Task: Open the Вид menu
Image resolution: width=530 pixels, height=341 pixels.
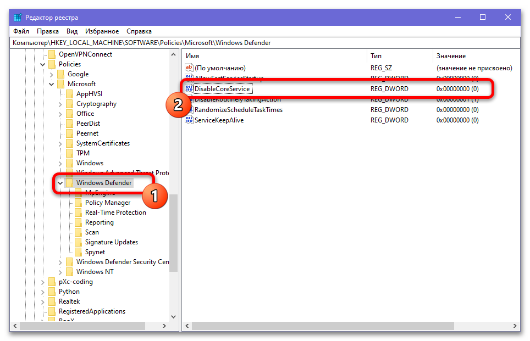Action: click(72, 31)
